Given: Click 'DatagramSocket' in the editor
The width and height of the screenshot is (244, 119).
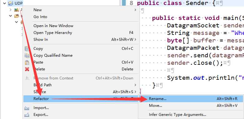Looking at the screenshot, I should click(193, 26).
